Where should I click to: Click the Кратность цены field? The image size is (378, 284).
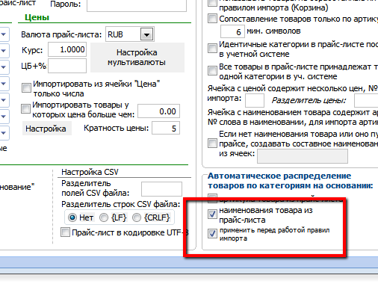pos(166,128)
